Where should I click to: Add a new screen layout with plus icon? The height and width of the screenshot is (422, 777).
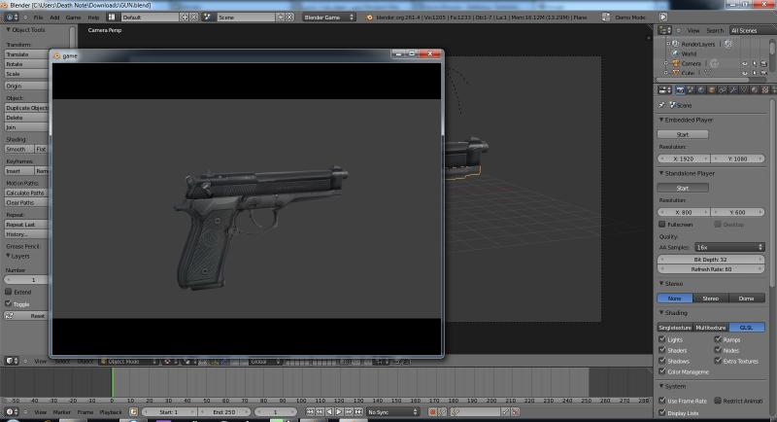185,17
